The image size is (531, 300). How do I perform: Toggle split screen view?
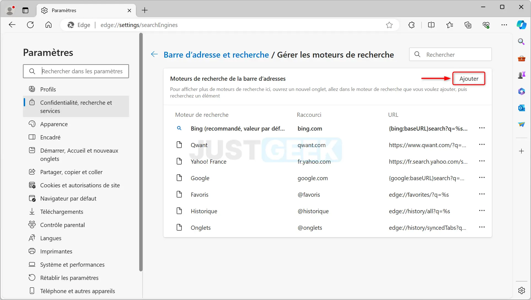(x=431, y=25)
